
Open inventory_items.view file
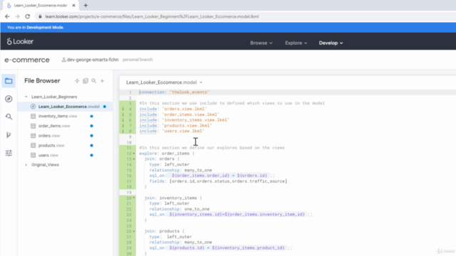coord(58,116)
